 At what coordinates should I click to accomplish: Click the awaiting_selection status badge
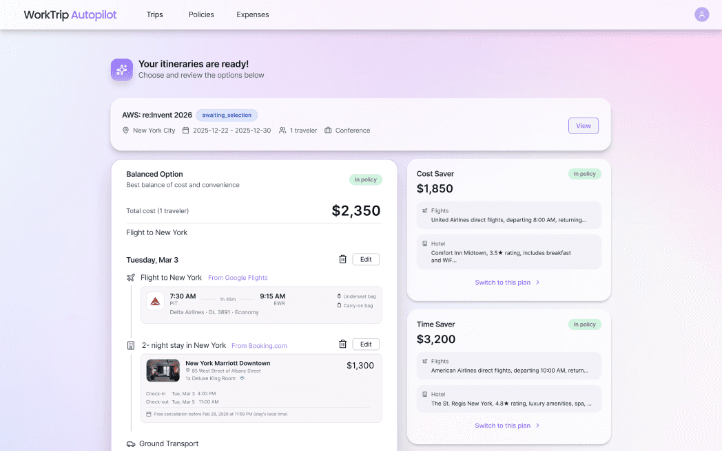tap(227, 115)
